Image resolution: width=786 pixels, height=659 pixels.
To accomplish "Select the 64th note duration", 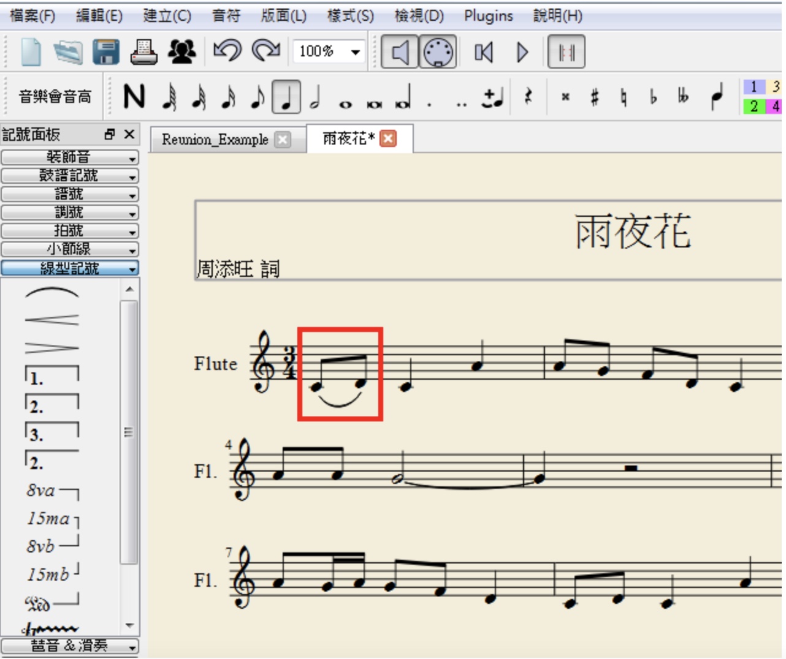I will [169, 97].
